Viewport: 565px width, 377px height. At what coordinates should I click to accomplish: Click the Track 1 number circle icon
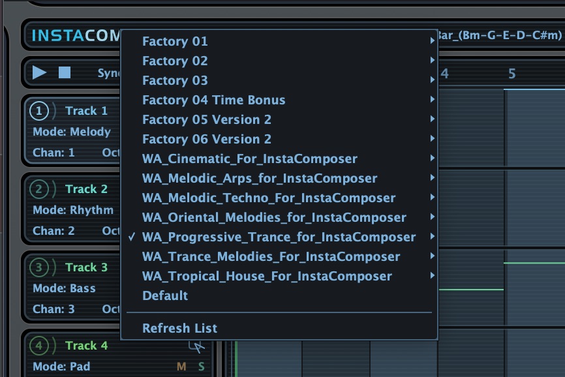point(40,112)
